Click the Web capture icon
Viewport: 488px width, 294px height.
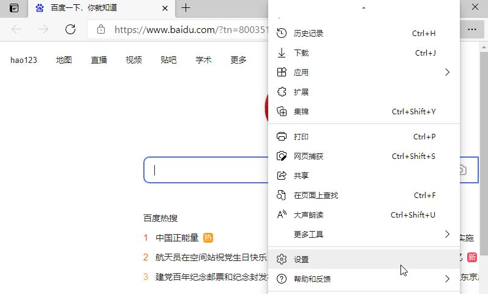click(x=282, y=156)
